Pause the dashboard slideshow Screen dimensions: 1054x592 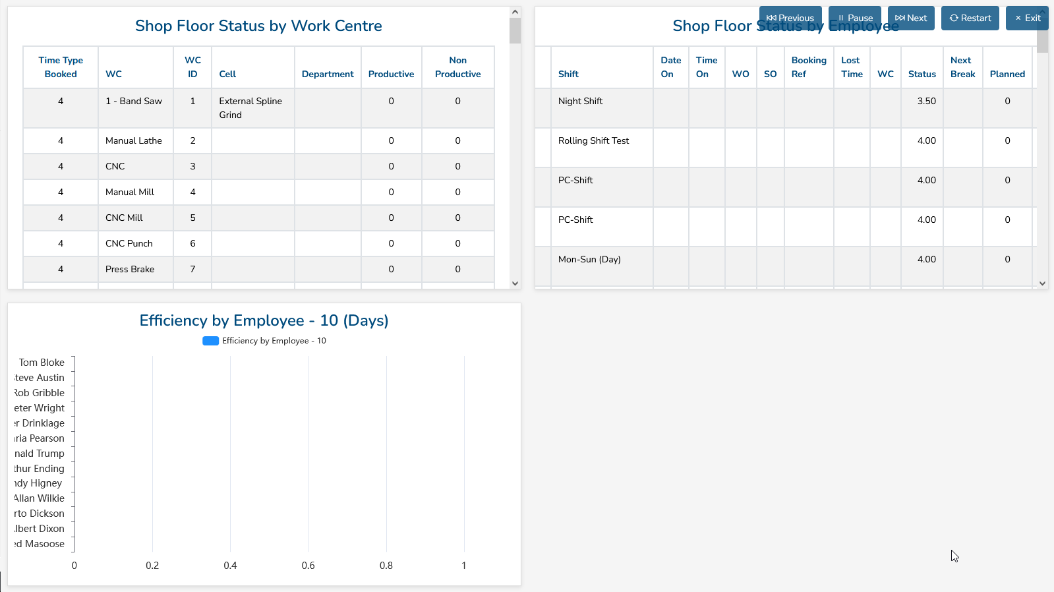coord(855,18)
